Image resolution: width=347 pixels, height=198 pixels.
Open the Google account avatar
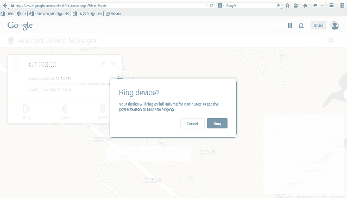(x=335, y=26)
